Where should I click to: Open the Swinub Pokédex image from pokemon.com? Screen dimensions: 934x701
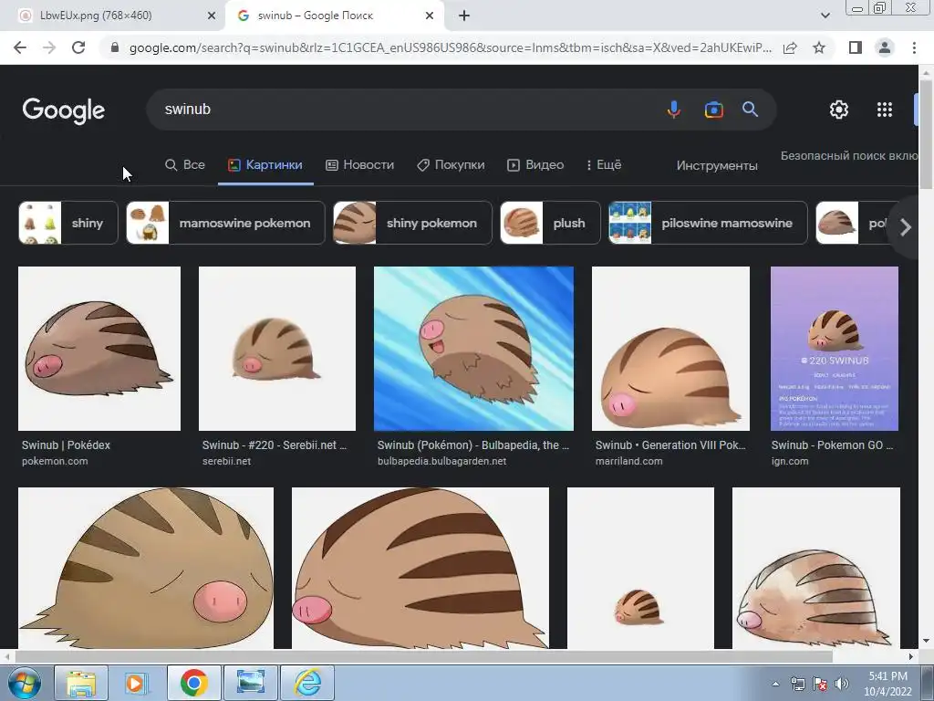pyautogui.click(x=99, y=349)
